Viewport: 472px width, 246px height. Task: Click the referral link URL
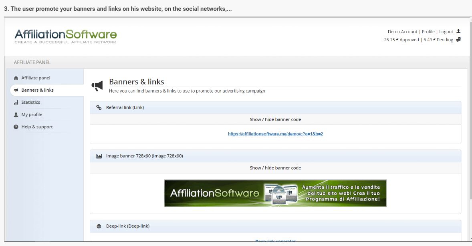pyautogui.click(x=276, y=133)
